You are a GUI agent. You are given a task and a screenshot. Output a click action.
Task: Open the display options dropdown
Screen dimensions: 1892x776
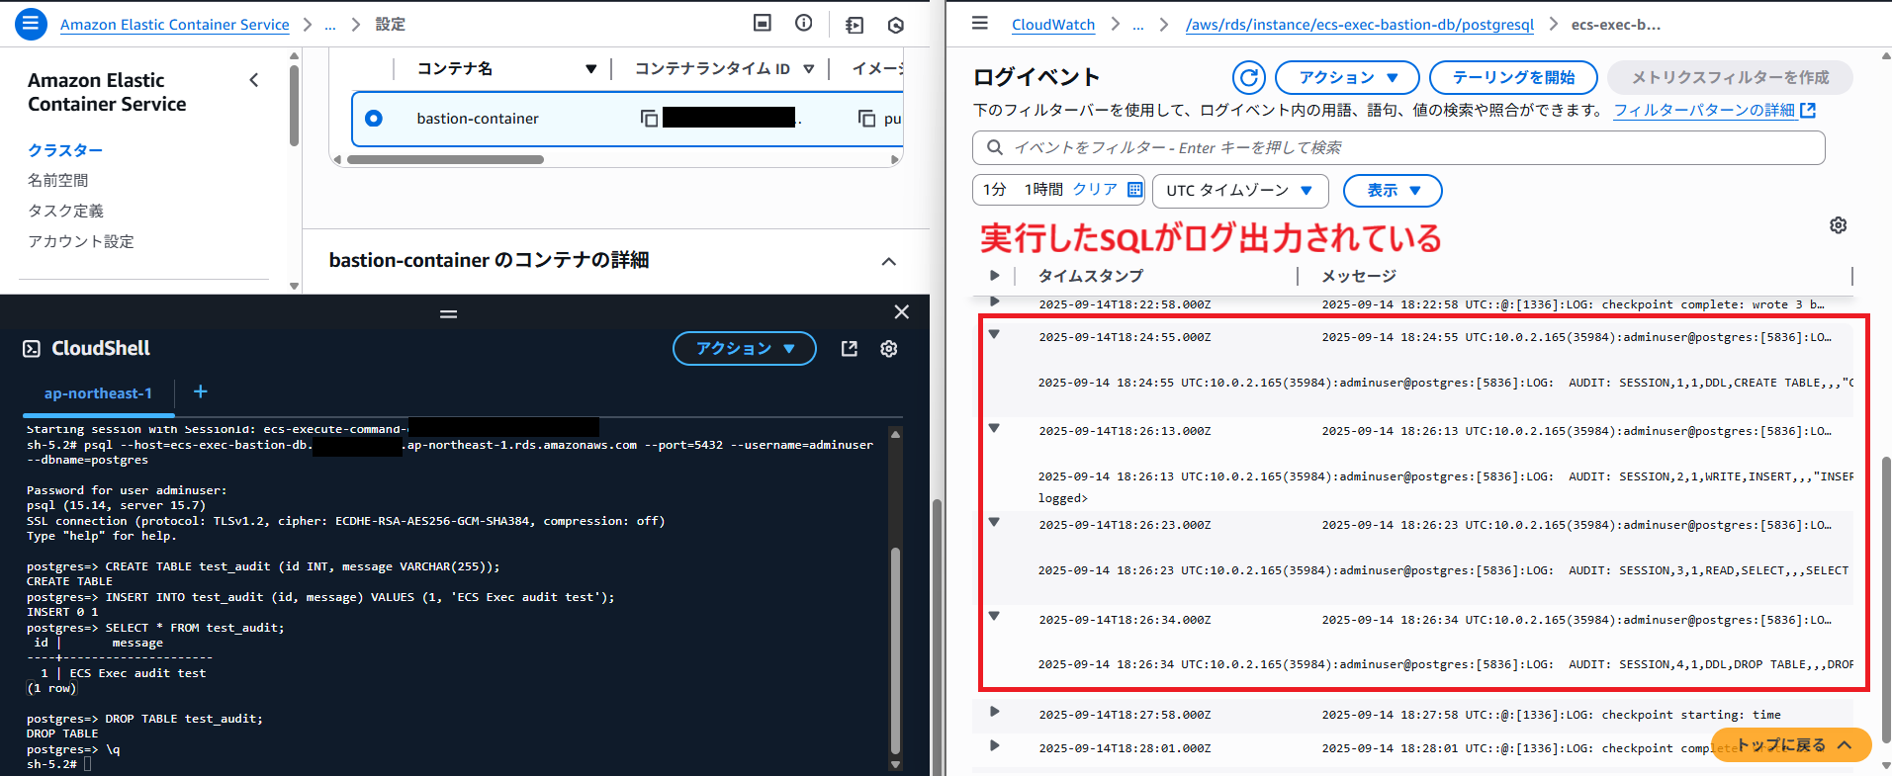(1393, 191)
